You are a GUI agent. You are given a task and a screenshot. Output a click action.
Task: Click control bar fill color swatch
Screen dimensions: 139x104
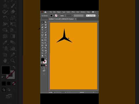click(51, 16)
